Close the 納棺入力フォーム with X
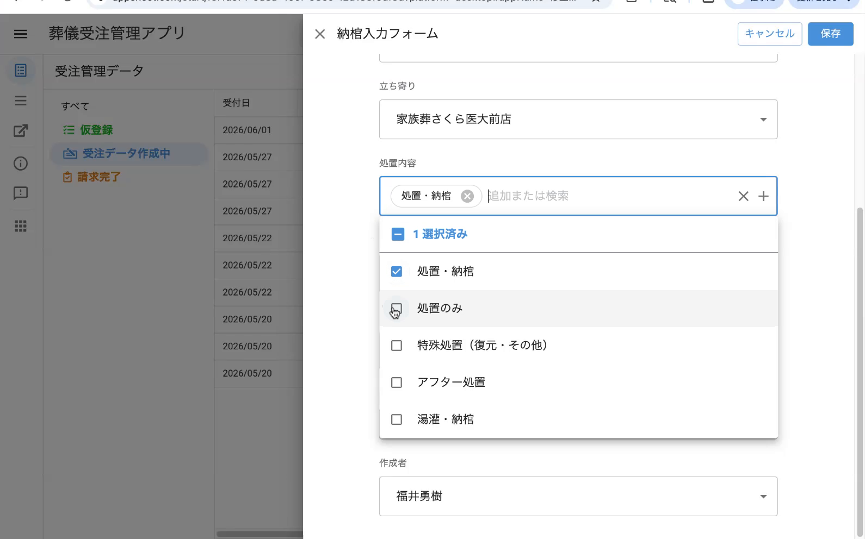865x539 pixels. pos(320,34)
